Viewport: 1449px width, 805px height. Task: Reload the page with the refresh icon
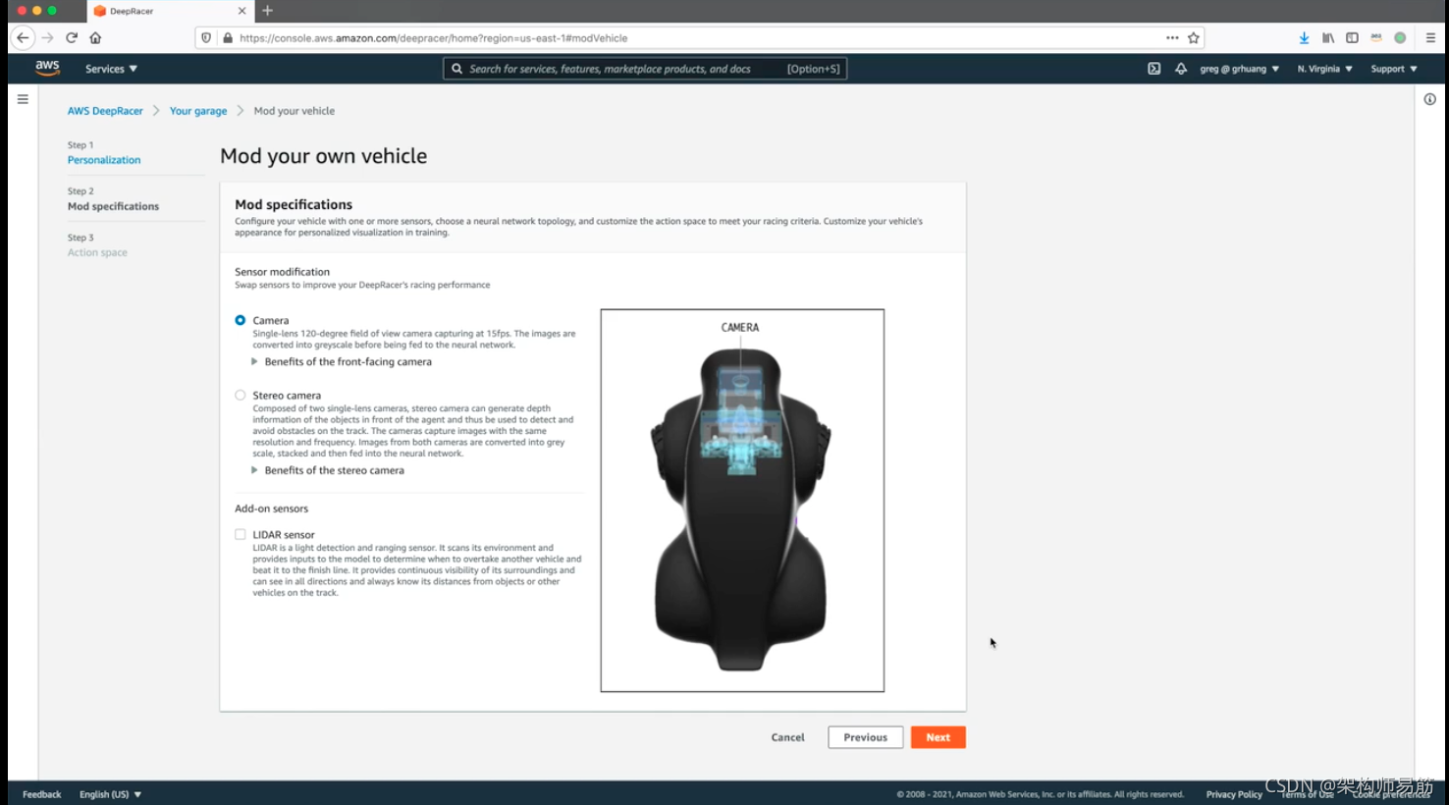tap(72, 37)
